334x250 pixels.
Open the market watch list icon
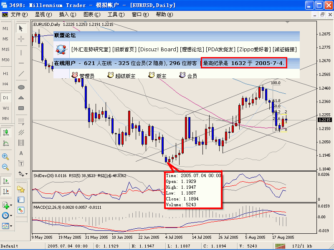tap(21, 200)
